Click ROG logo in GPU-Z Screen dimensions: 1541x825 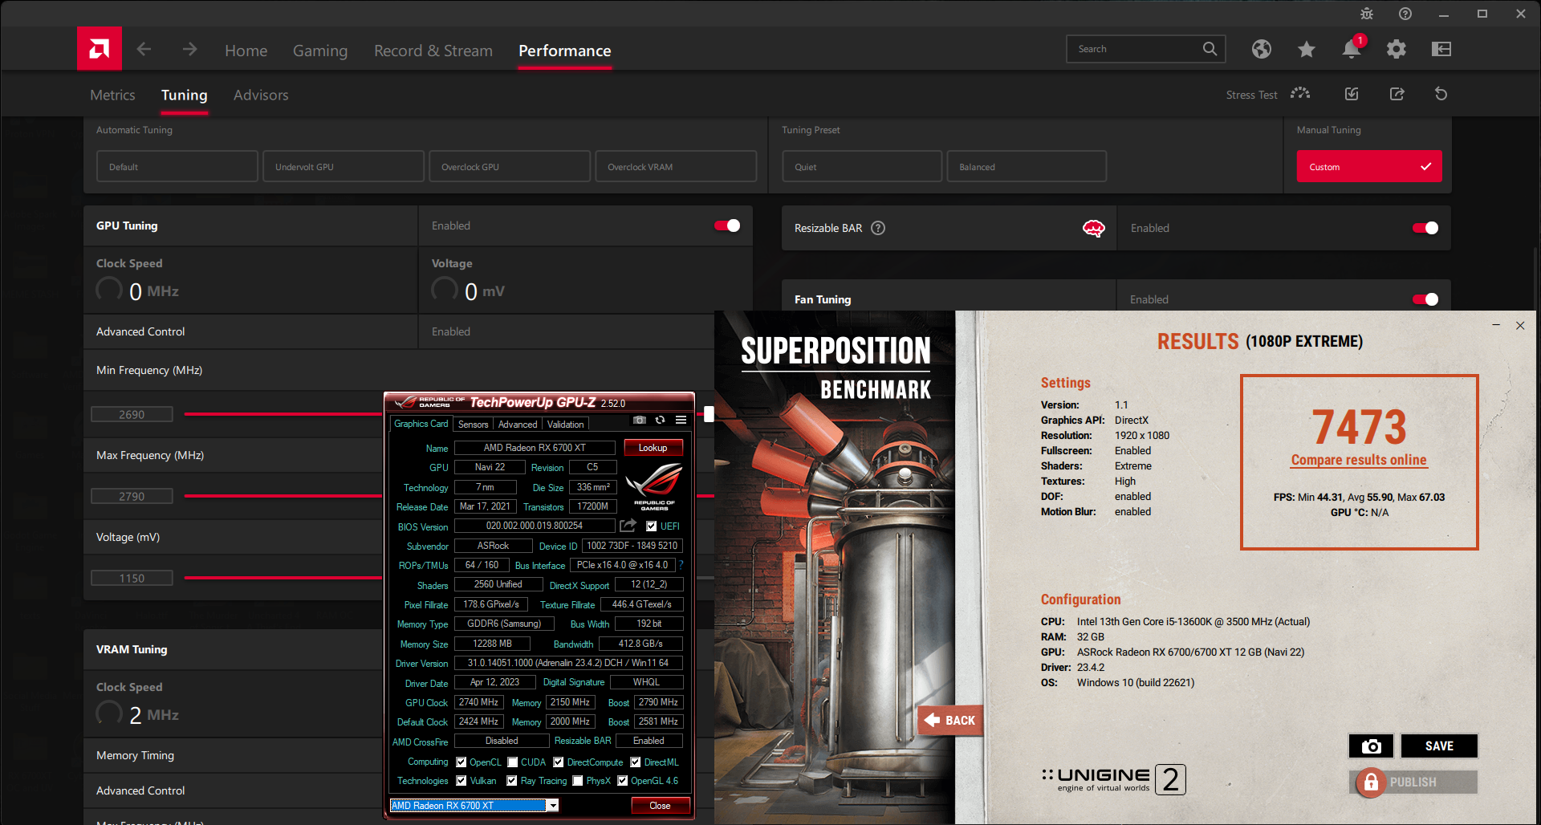[x=654, y=486]
